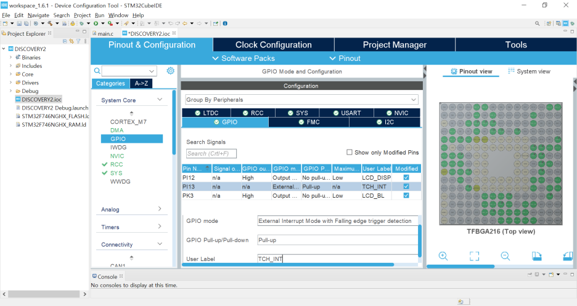Click the TFBGA216 chip pinout image
The width and height of the screenshot is (577, 306).
click(501, 164)
